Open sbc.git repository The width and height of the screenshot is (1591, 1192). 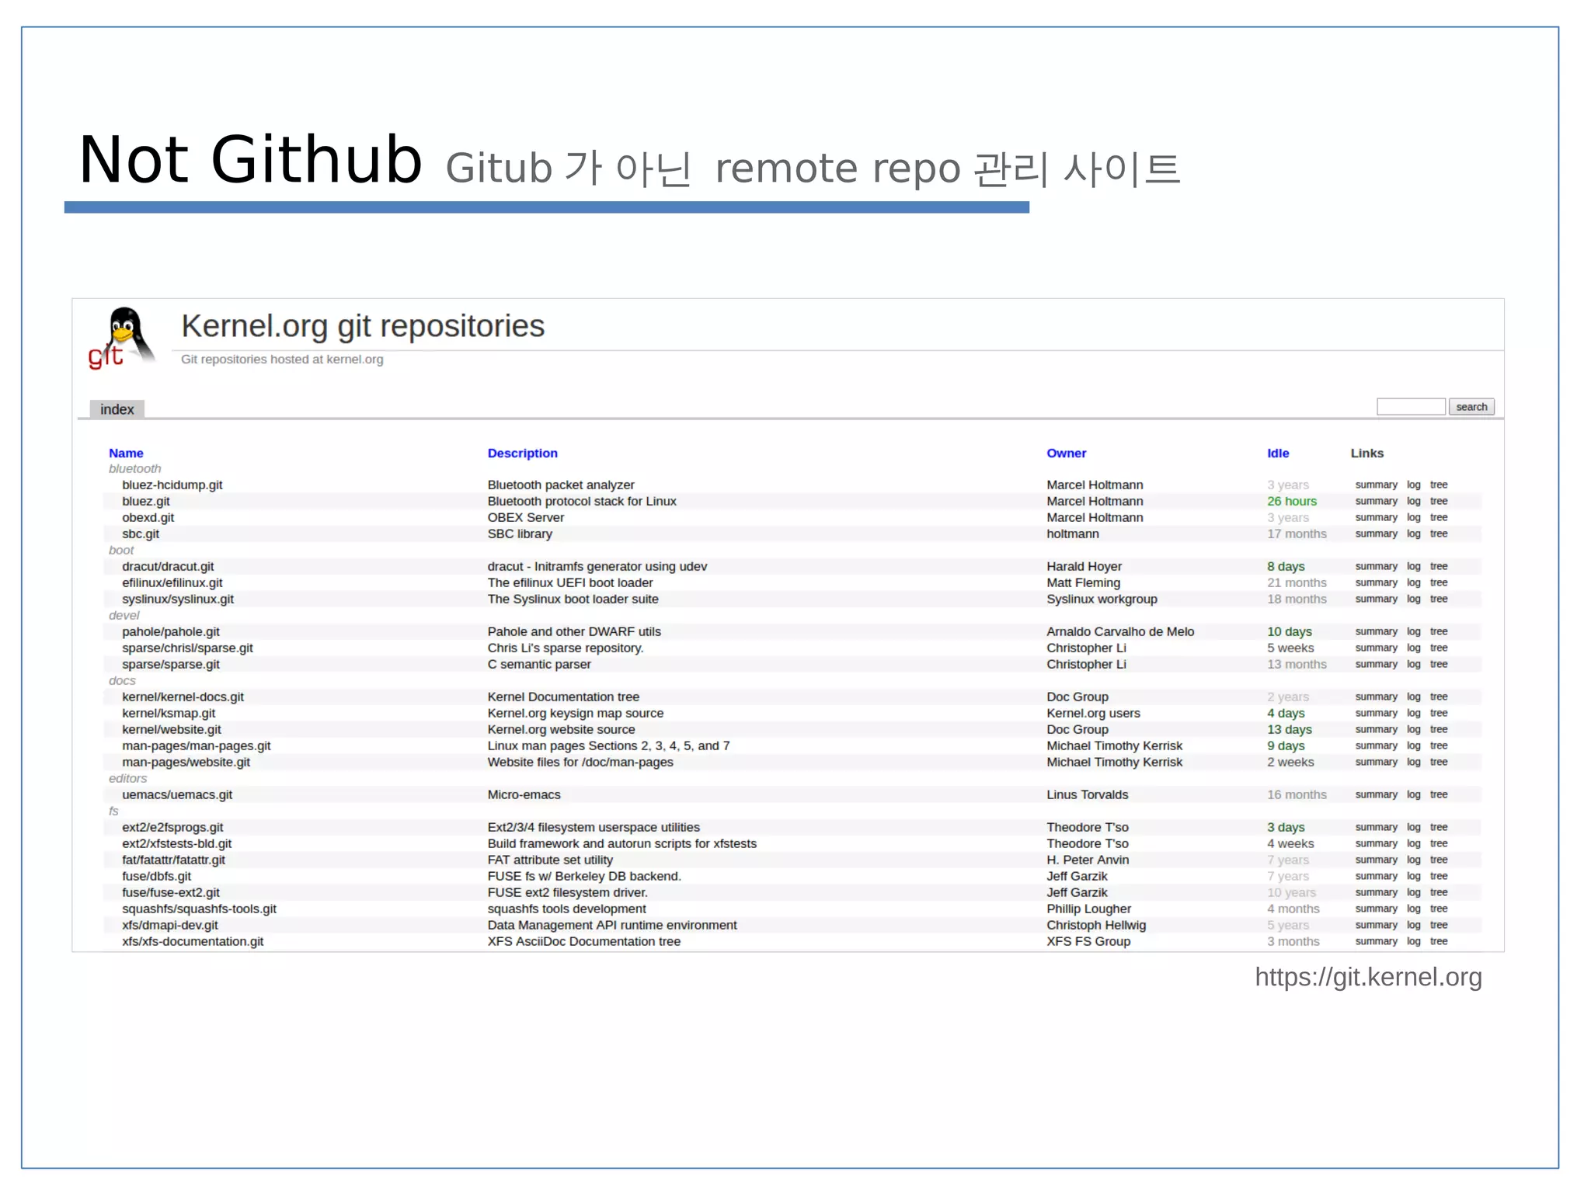point(141,534)
